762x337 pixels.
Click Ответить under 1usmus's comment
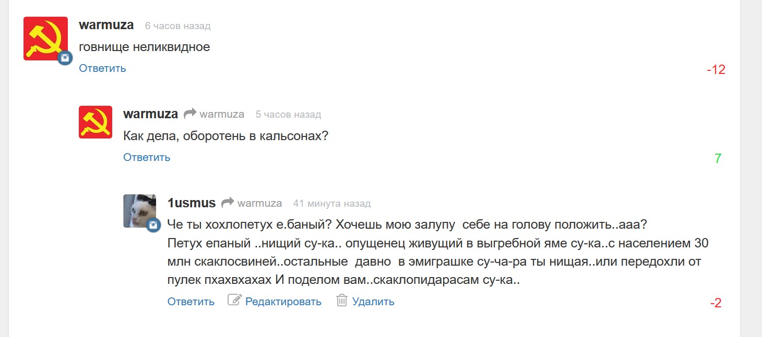click(x=190, y=302)
